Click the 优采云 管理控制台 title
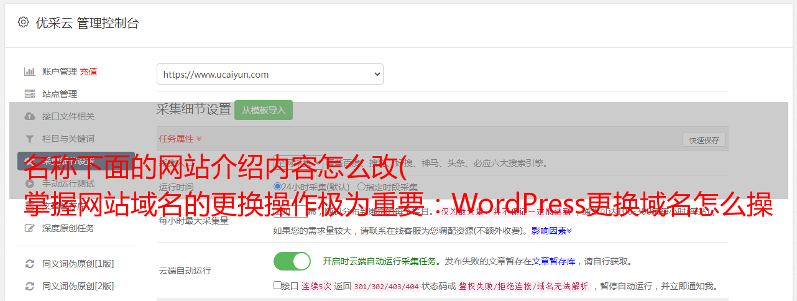The height and width of the screenshot is (301, 797). [x=87, y=23]
